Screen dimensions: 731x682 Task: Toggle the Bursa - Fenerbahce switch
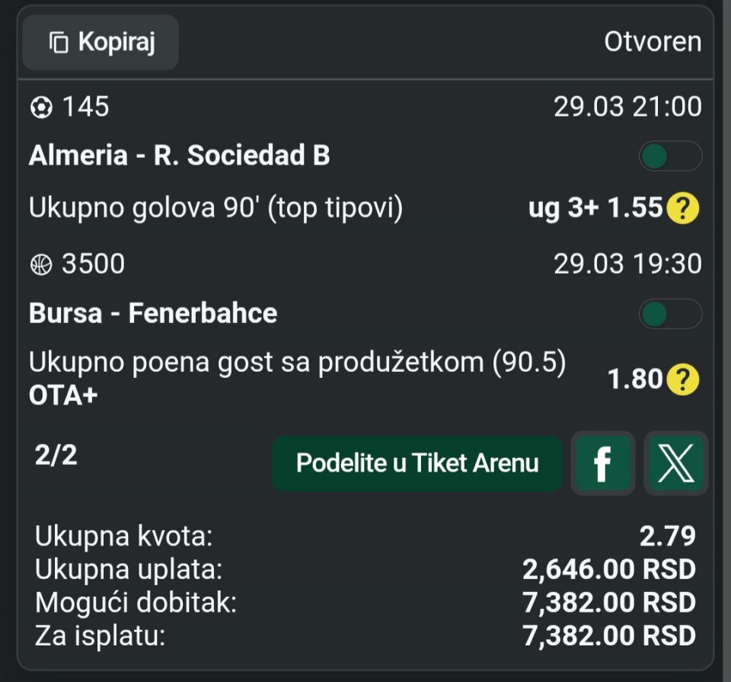[669, 313]
